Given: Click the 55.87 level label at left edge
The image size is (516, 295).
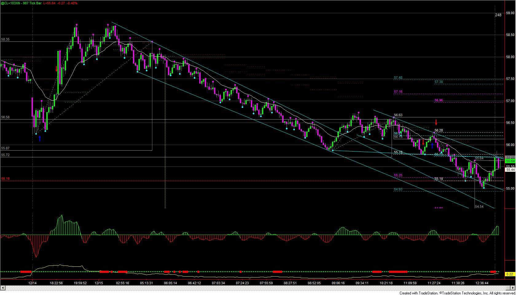Looking at the screenshot, I should (5, 148).
